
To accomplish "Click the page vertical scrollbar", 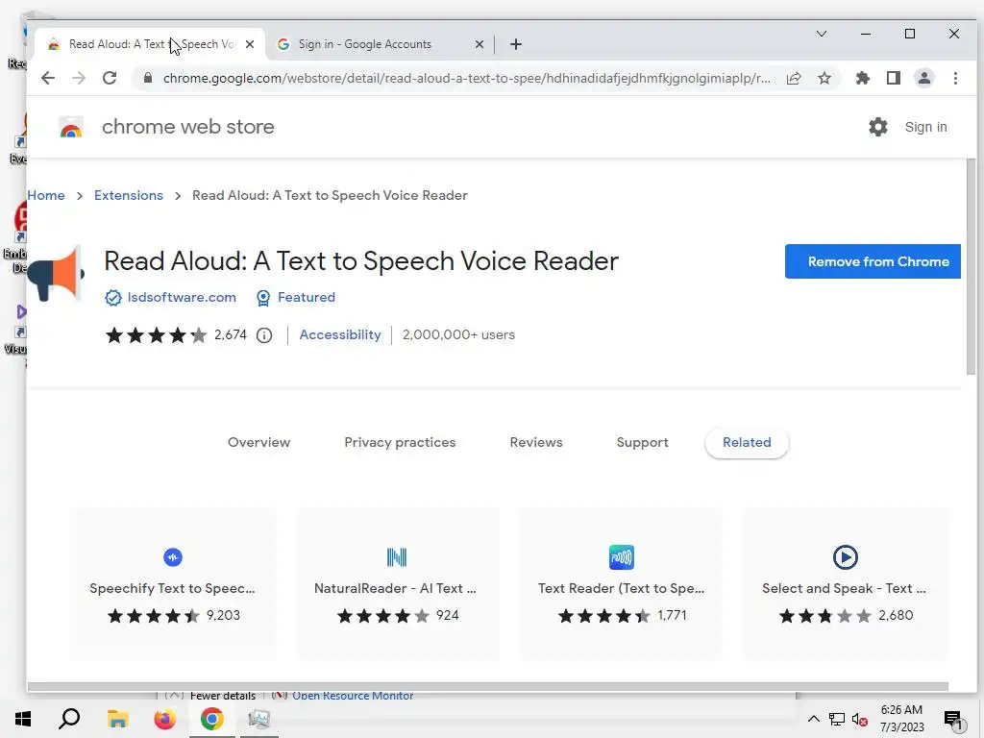I will coord(971,267).
